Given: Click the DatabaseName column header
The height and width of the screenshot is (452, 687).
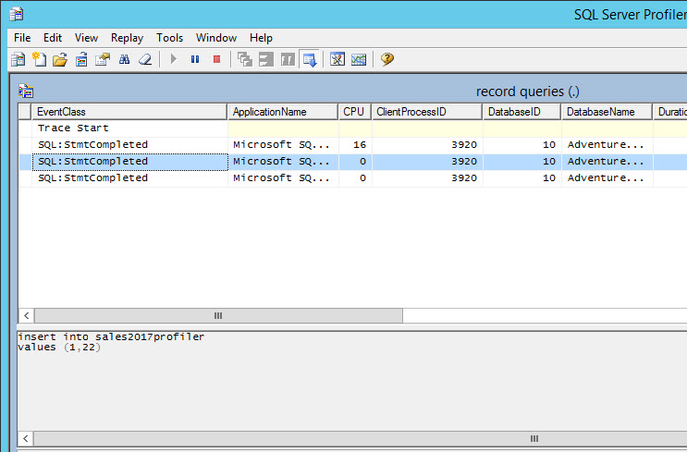Looking at the screenshot, I should coord(607,112).
